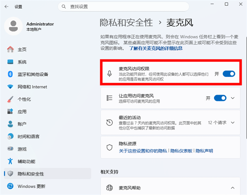Minimize the Settings window
The image size is (247, 195).
tap(212, 4)
